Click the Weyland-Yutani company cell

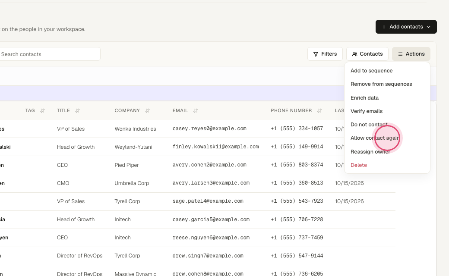point(133,147)
